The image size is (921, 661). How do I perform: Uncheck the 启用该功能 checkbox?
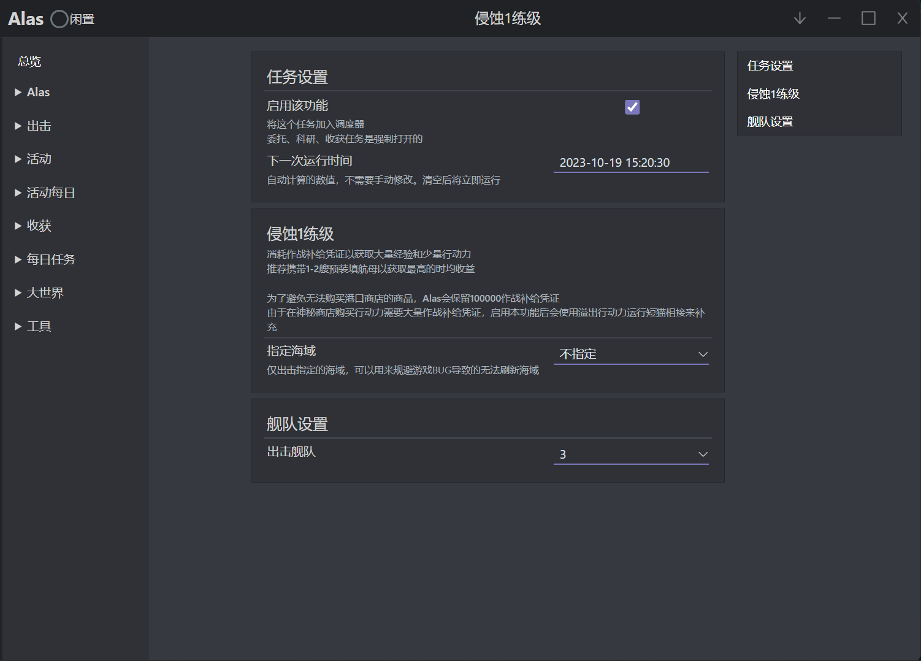[x=632, y=107]
